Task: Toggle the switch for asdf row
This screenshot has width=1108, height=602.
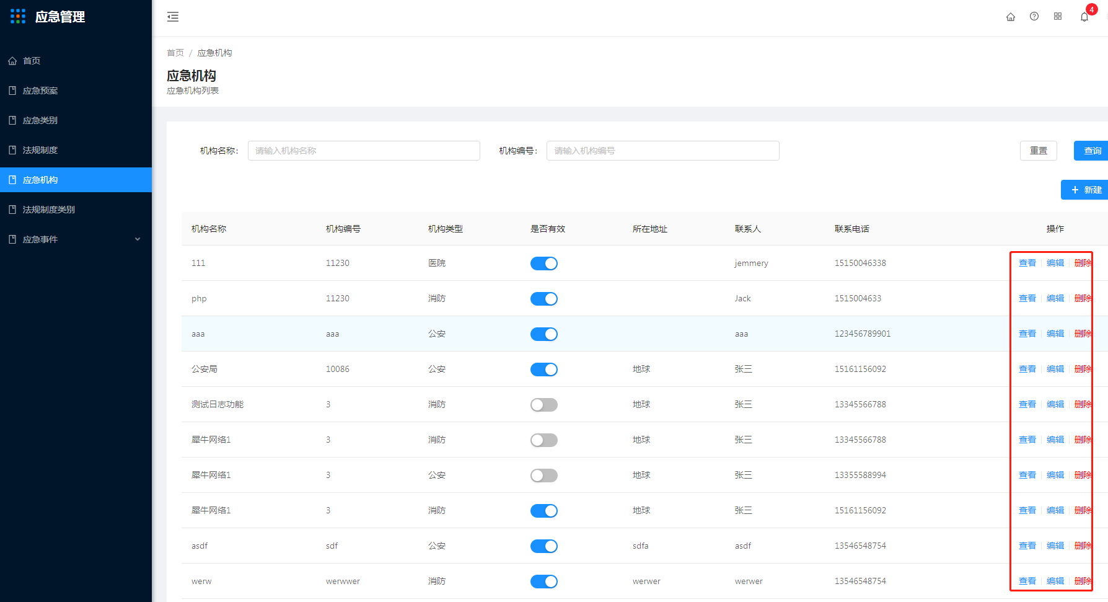Action: 544,546
